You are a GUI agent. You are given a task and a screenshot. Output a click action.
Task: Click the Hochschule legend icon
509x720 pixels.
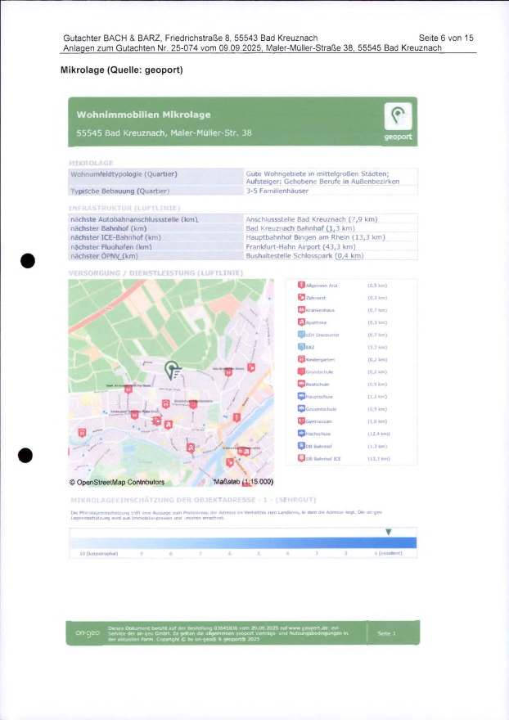[x=301, y=434]
